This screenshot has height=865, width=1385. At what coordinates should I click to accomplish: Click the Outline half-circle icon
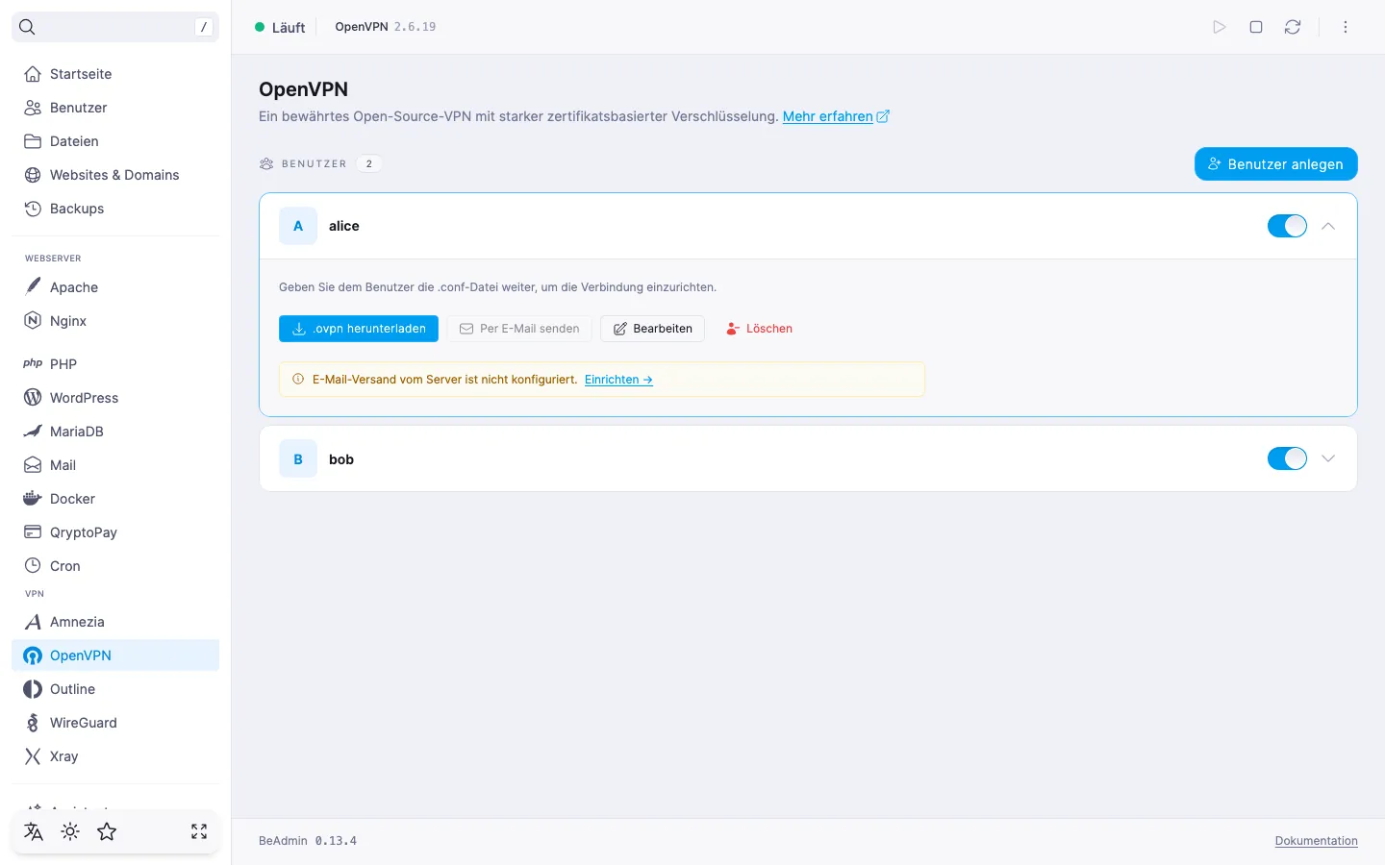33,689
